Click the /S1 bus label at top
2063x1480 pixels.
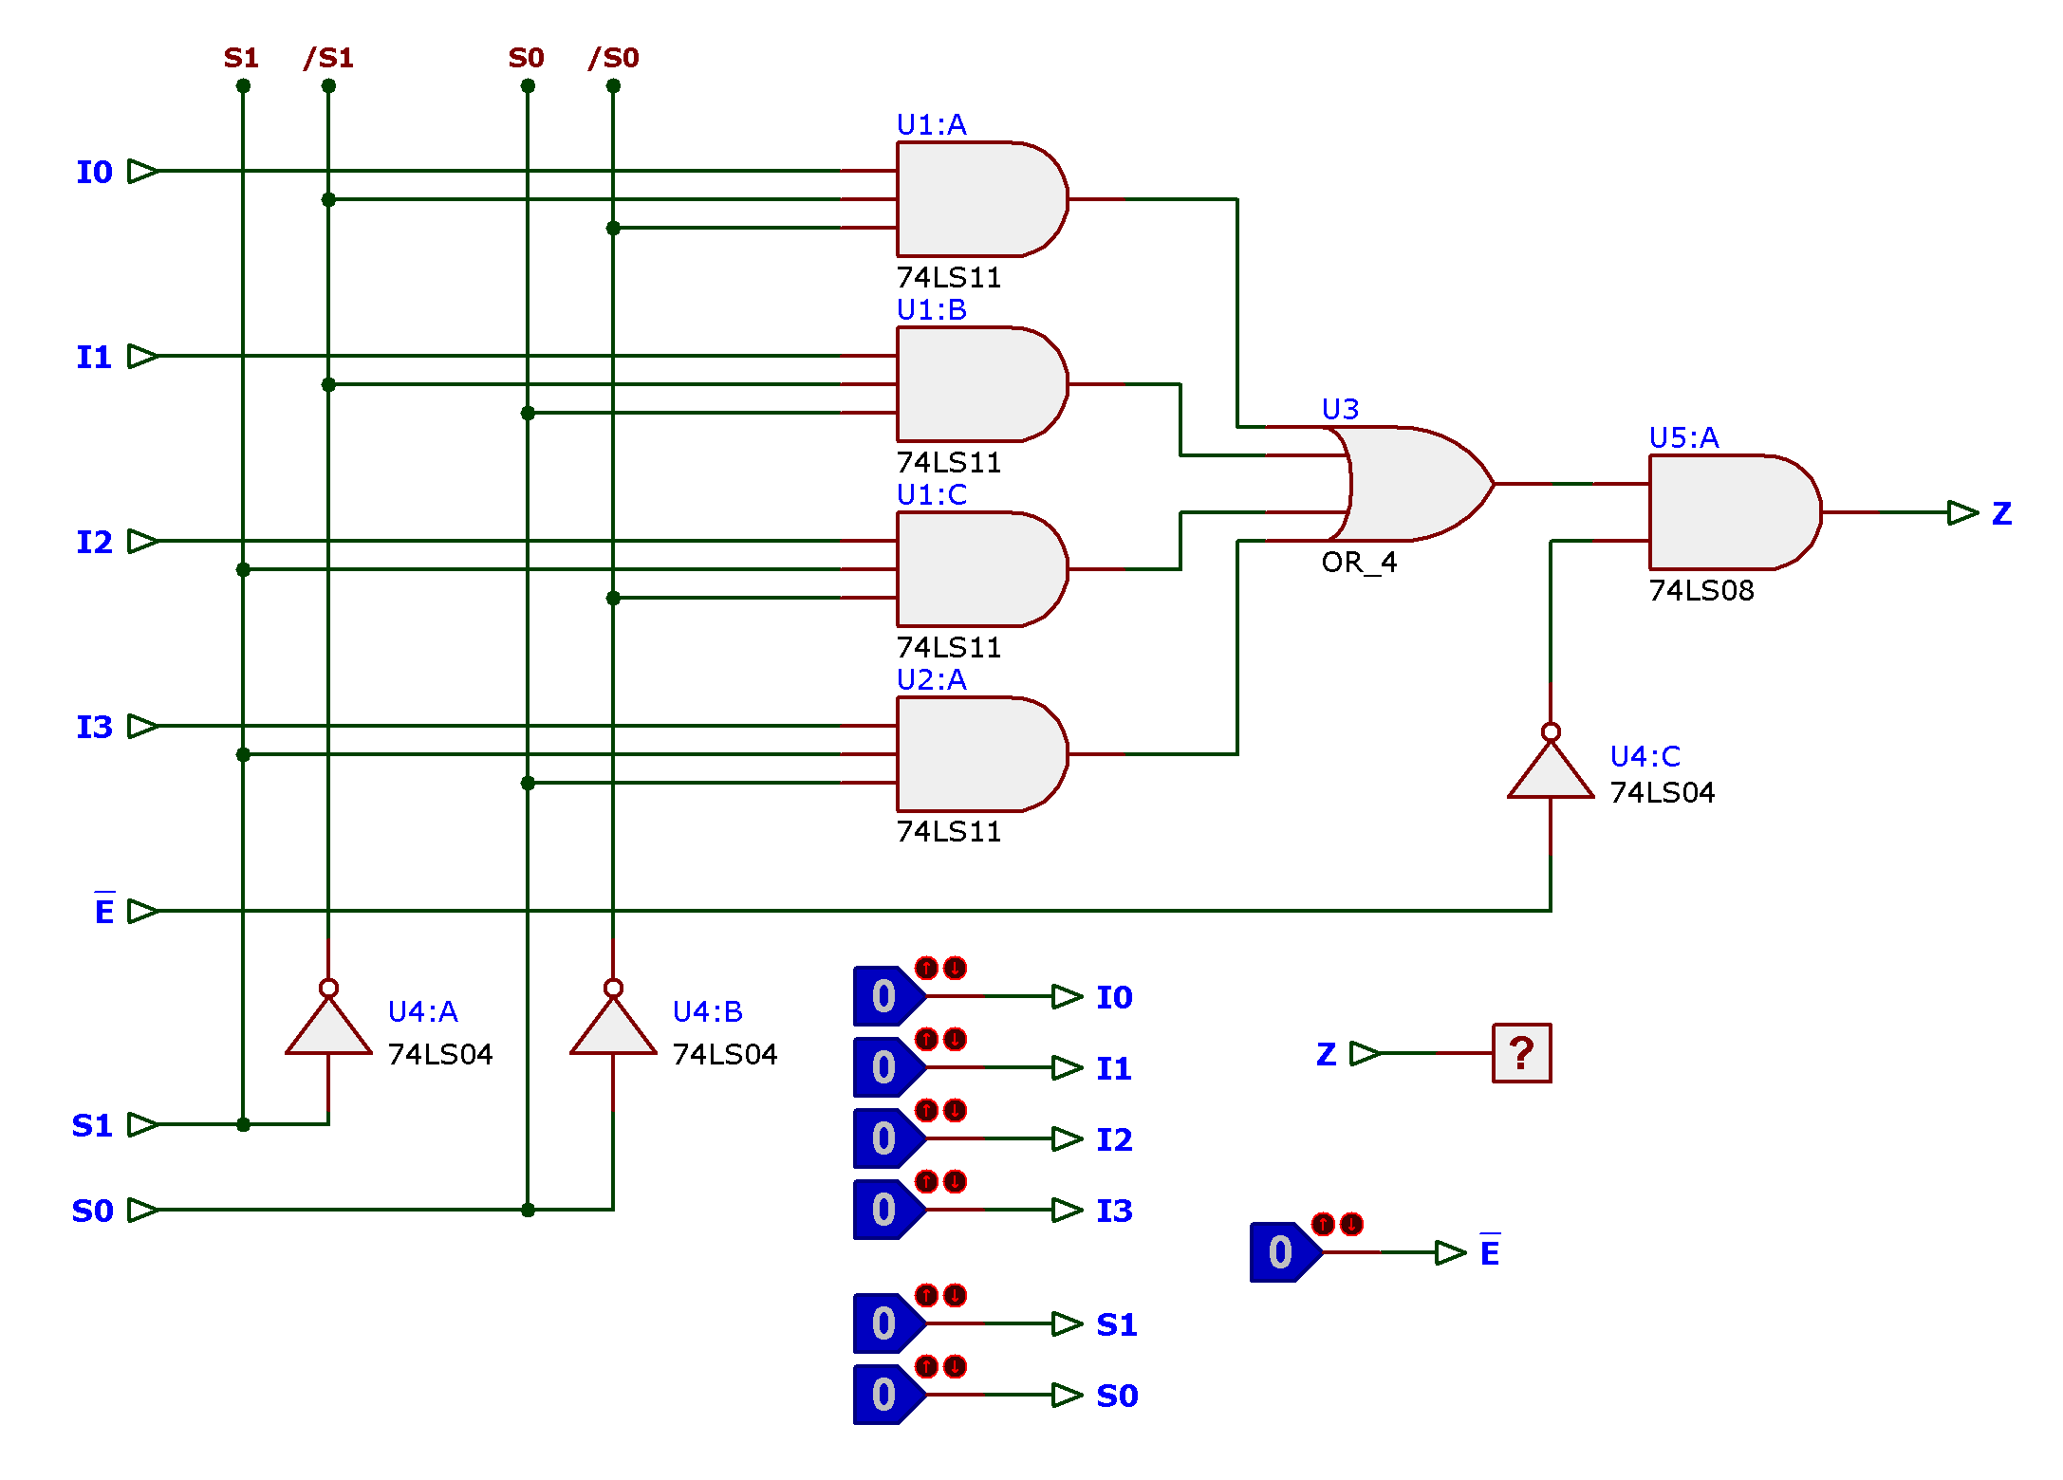coord(328,58)
